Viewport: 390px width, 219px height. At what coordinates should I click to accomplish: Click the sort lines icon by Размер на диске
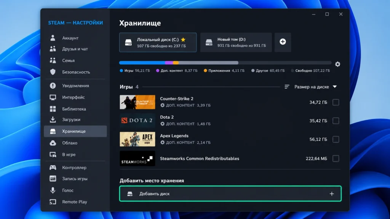[x=287, y=87]
